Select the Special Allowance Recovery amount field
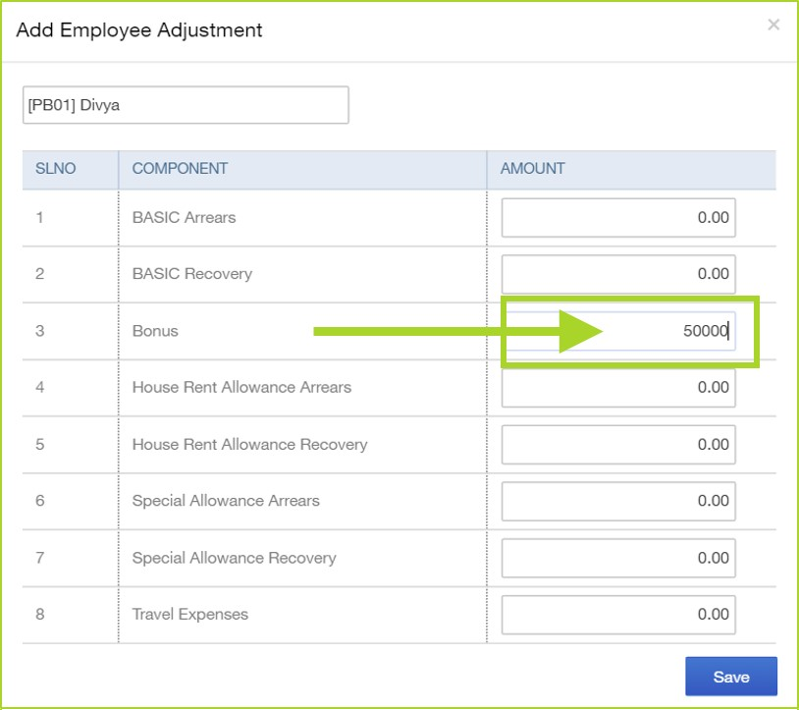The image size is (799, 710). tap(618, 558)
